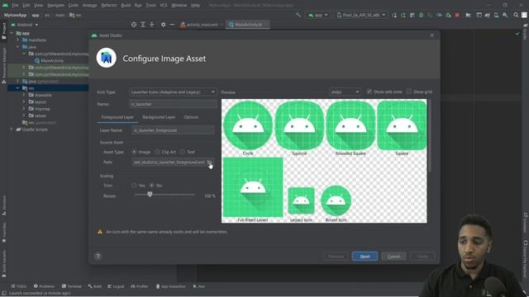The image size is (529, 297).
Task: Switch to the Background Layer tab
Action: pyautogui.click(x=159, y=117)
